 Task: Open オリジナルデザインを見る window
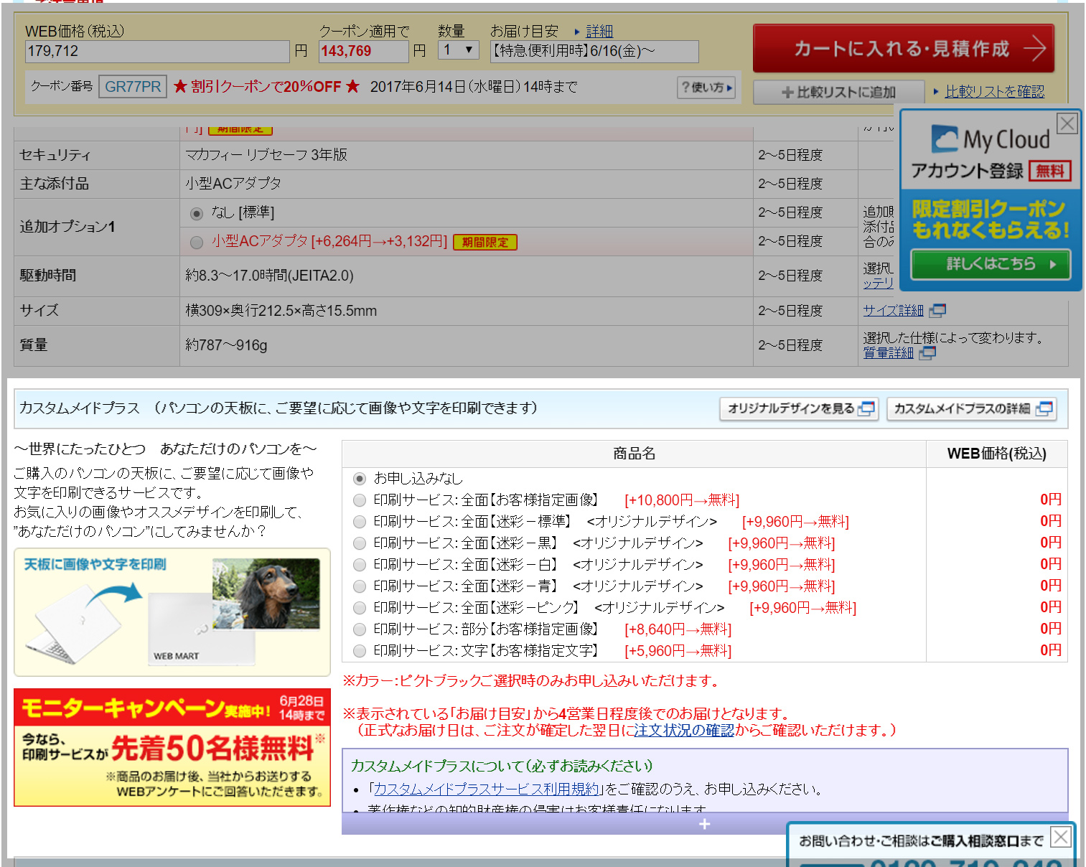click(x=799, y=408)
